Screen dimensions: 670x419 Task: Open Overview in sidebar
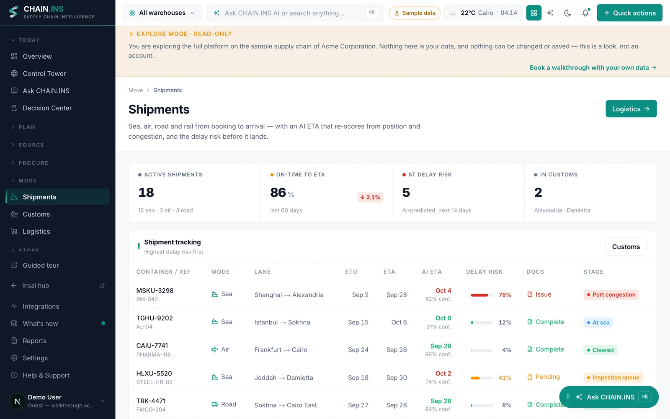[x=58, y=56]
